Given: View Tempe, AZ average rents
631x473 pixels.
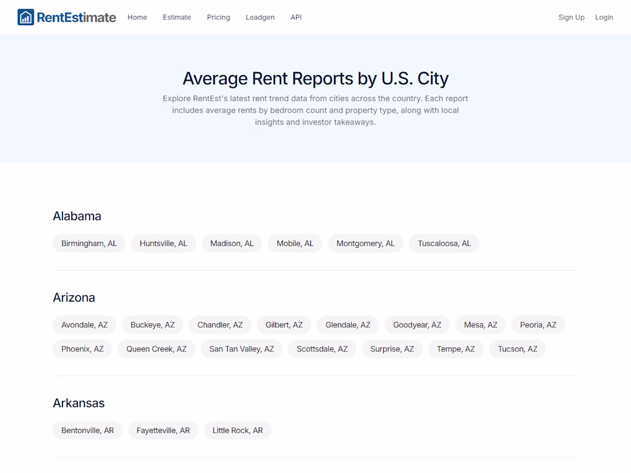Looking at the screenshot, I should (455, 349).
